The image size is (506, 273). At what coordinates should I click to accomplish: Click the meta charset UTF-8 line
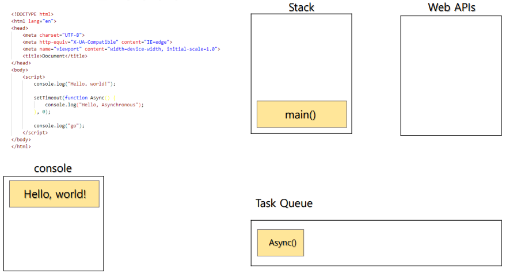click(54, 35)
